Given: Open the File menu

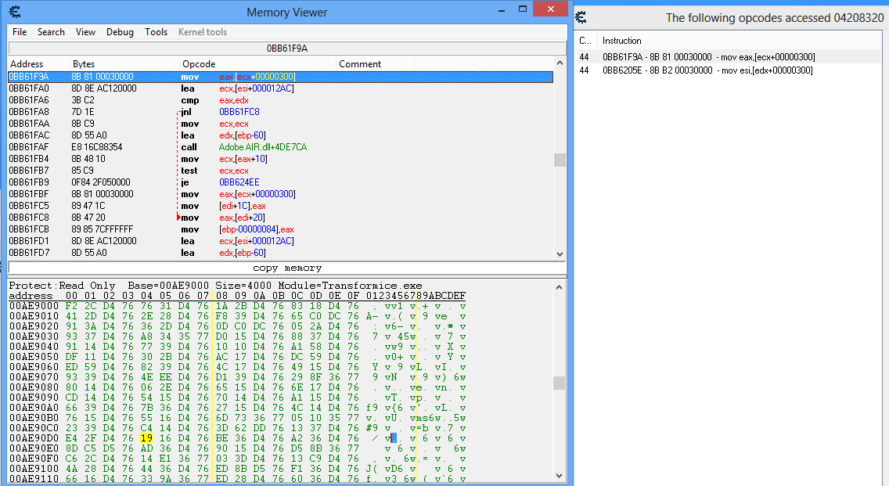Looking at the screenshot, I should 19,32.
